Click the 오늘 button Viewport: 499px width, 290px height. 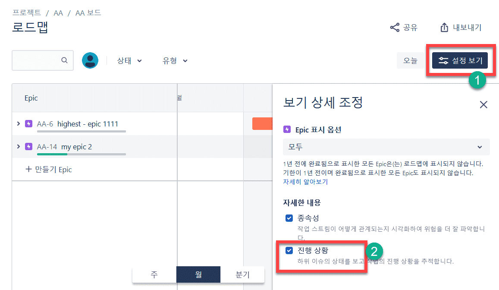tap(410, 61)
